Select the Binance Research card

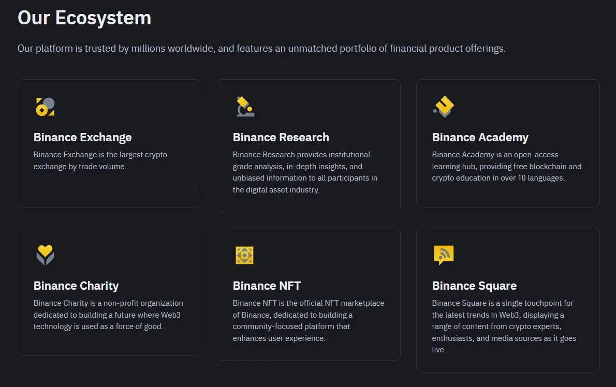point(309,145)
